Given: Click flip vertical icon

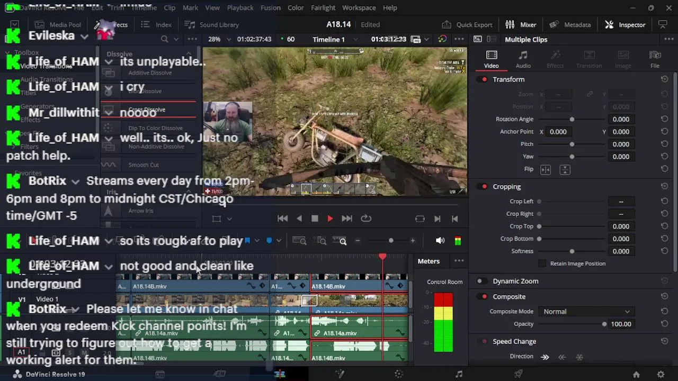Looking at the screenshot, I should click(565, 169).
